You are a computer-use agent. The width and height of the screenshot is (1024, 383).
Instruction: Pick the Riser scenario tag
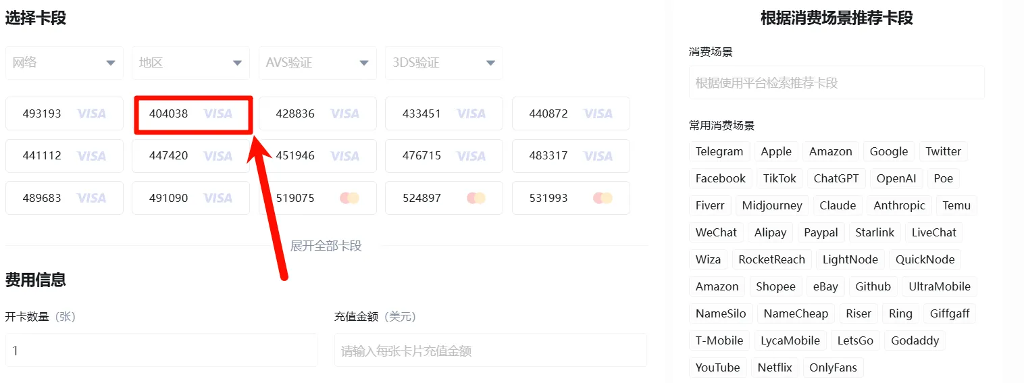[x=859, y=313]
